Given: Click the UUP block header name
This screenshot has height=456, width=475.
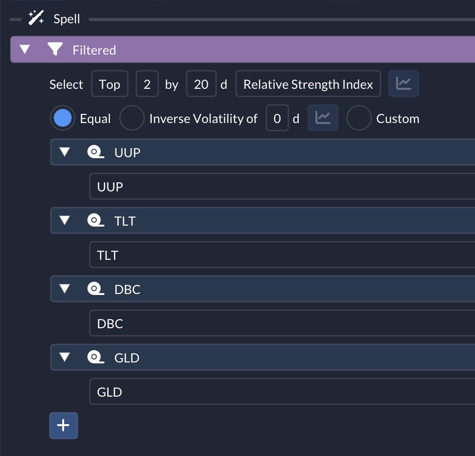Looking at the screenshot, I should tap(127, 152).
